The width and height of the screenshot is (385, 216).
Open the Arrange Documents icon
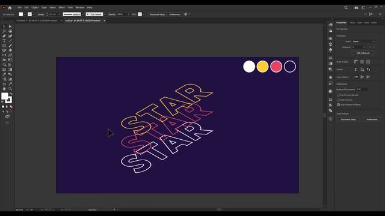(356, 8)
